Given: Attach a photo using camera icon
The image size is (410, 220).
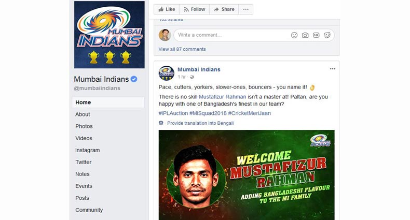Looking at the screenshot, I should point(305,35).
